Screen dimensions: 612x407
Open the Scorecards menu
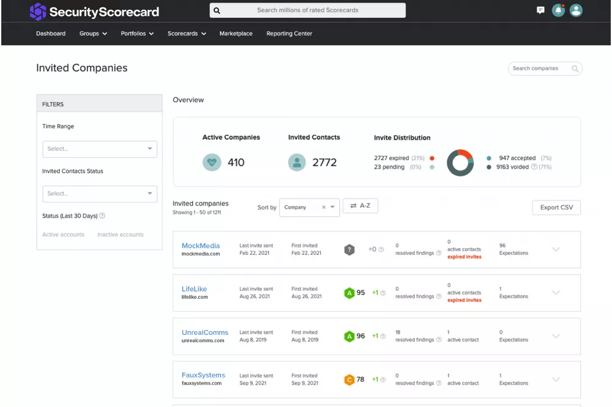(x=187, y=34)
